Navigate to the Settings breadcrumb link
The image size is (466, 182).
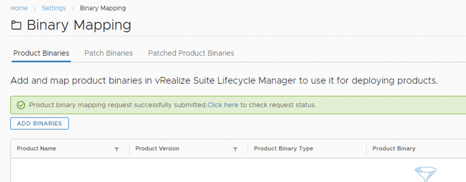coord(54,8)
